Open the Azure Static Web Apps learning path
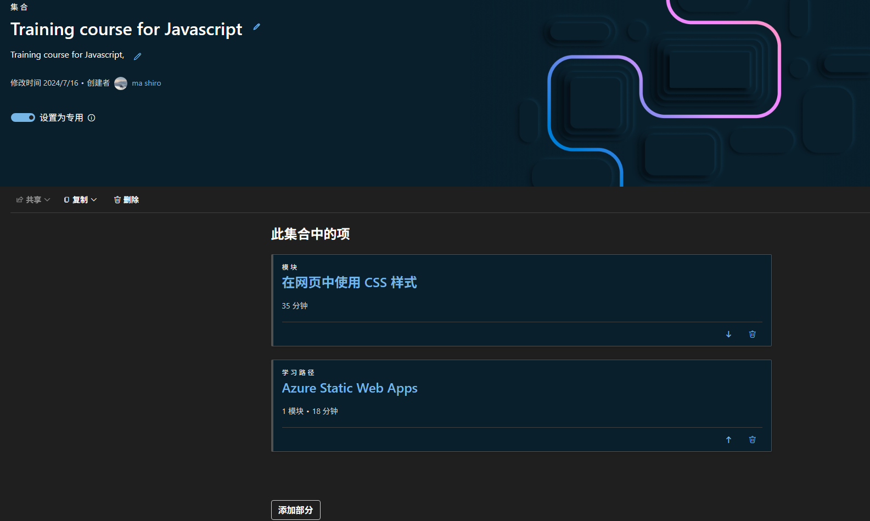This screenshot has width=870, height=521. click(x=350, y=388)
